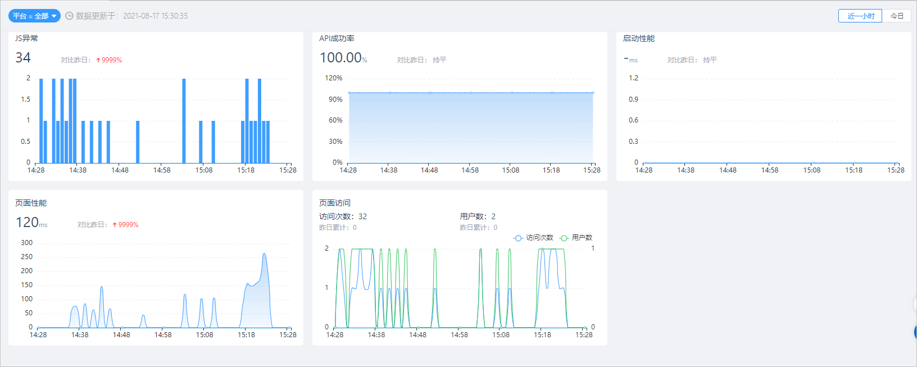
Task: Click the JS异常 red 9999% increase indicator
Action: click(109, 60)
